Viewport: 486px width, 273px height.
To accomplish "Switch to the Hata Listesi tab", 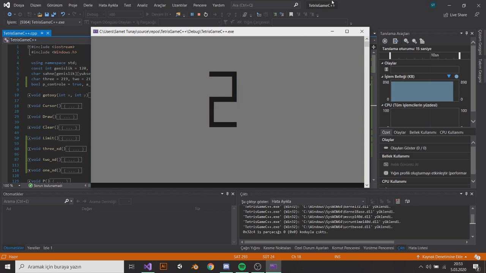I will click(418, 248).
